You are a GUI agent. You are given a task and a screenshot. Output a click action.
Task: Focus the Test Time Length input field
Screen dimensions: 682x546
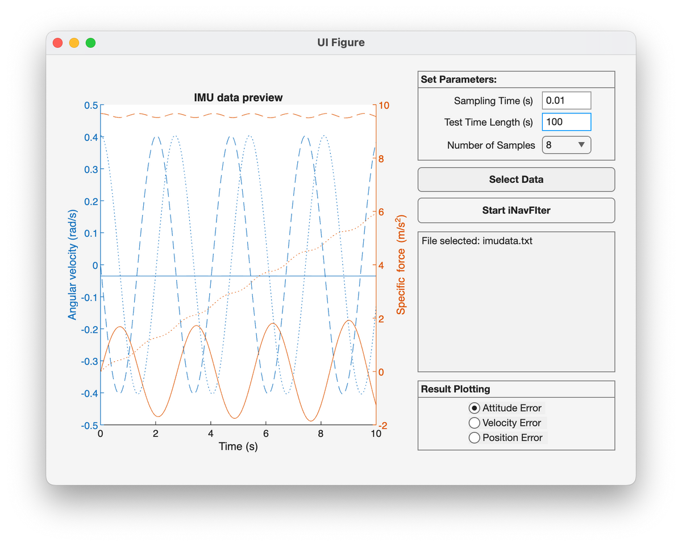coord(567,122)
